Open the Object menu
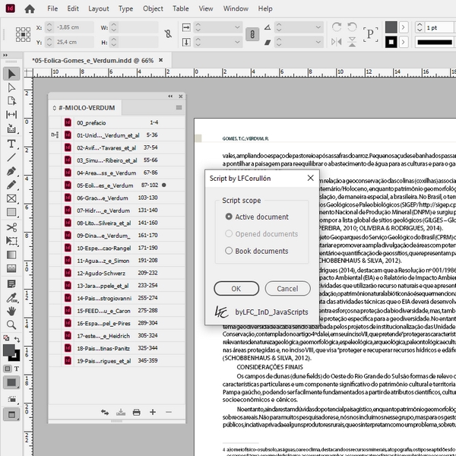Viewport: 456px width, 456px height. [153, 8]
